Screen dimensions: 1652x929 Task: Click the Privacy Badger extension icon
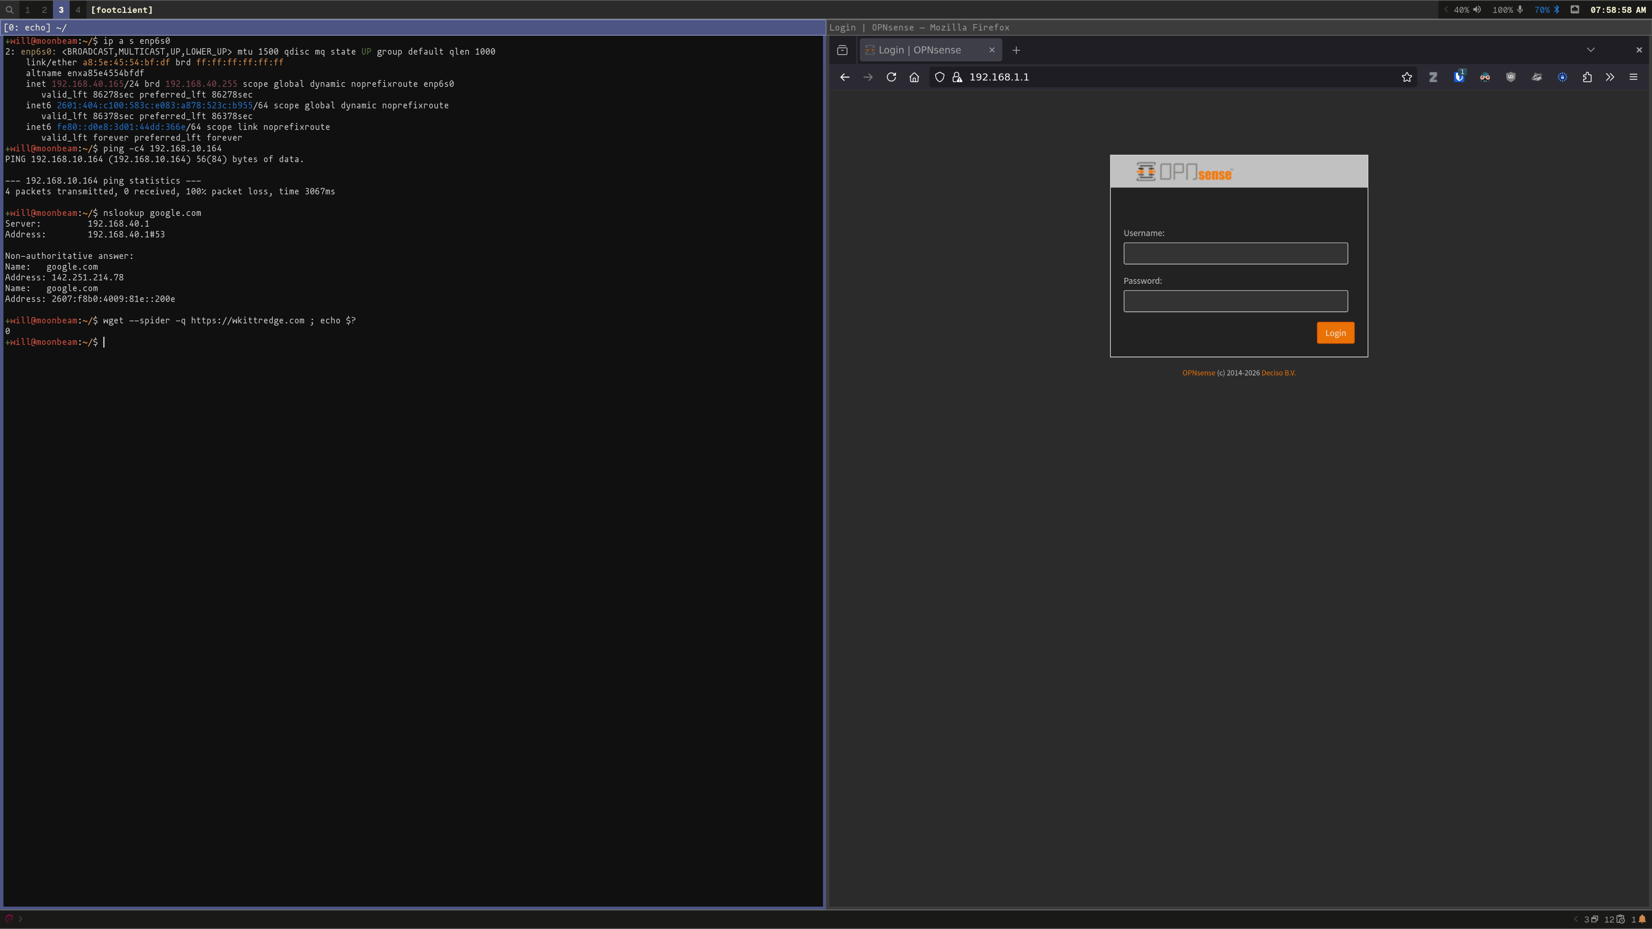click(1537, 77)
